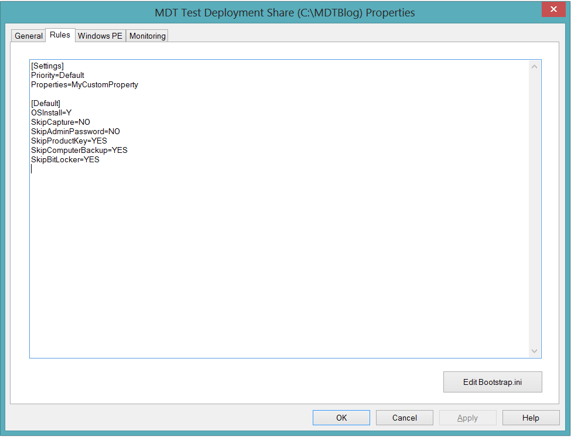Click the Apply button
The image size is (571, 437).
(x=467, y=418)
